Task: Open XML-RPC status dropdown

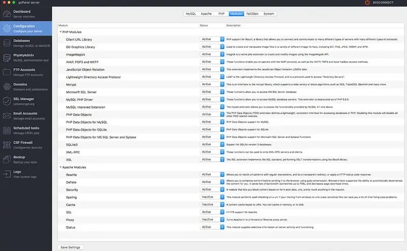Action: click(212, 152)
